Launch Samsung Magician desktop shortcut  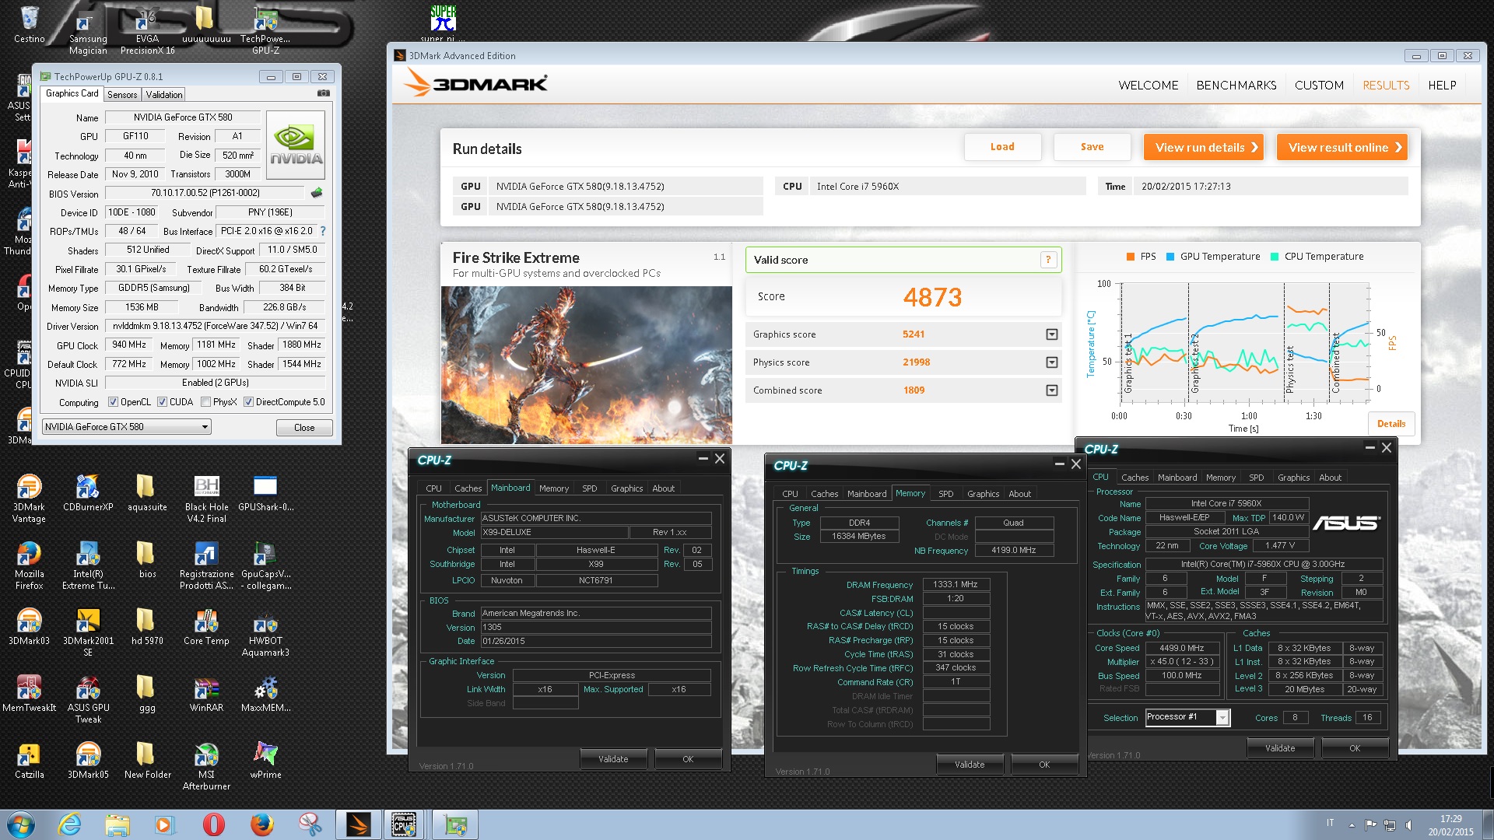click(88, 31)
